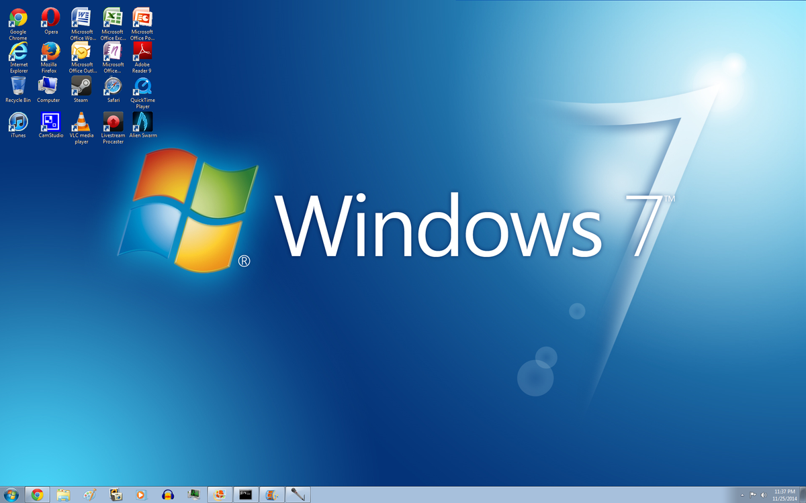
Task: Select the Microsoft Office Word shortcut
Action: [x=82, y=24]
